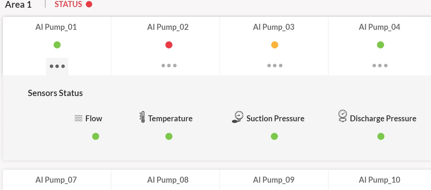Click AI Pump_03 orange status dot
Screen dimensions: 431x190
click(x=275, y=45)
